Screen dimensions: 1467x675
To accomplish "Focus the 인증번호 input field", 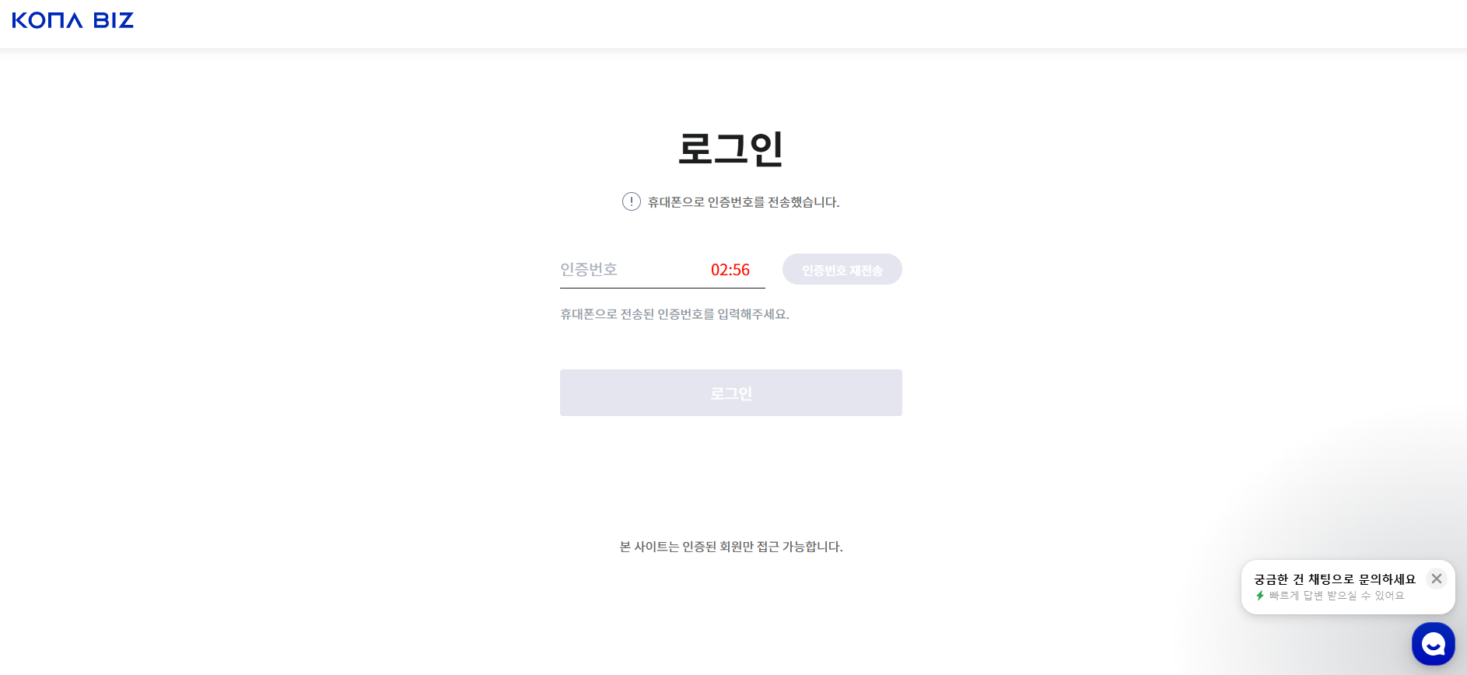I will tap(630, 270).
